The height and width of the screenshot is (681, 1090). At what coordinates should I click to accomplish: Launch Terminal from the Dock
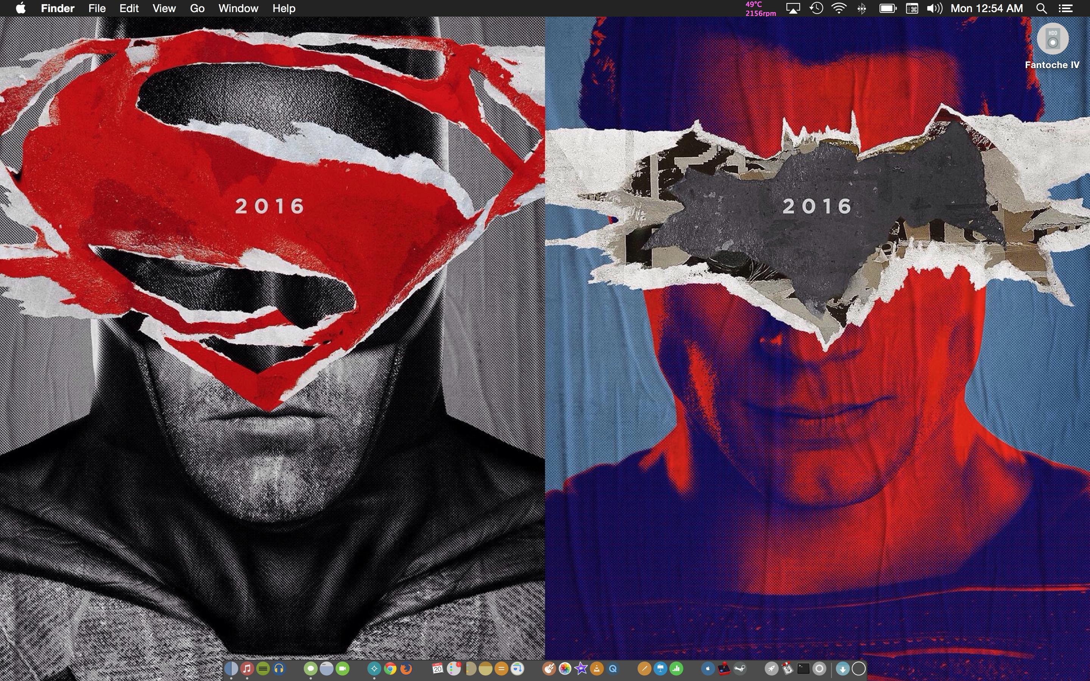pos(803,669)
